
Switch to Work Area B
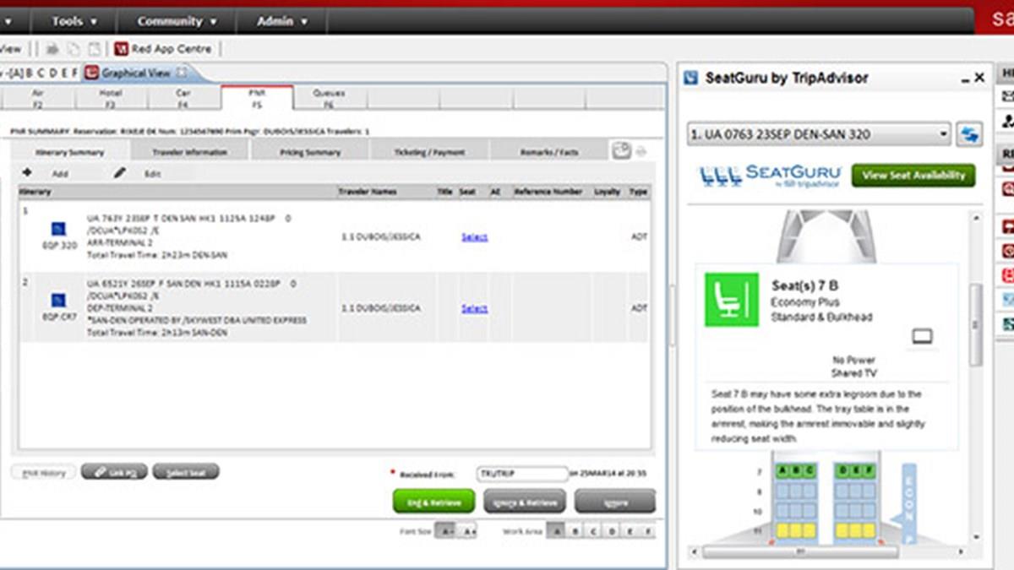[x=575, y=531]
